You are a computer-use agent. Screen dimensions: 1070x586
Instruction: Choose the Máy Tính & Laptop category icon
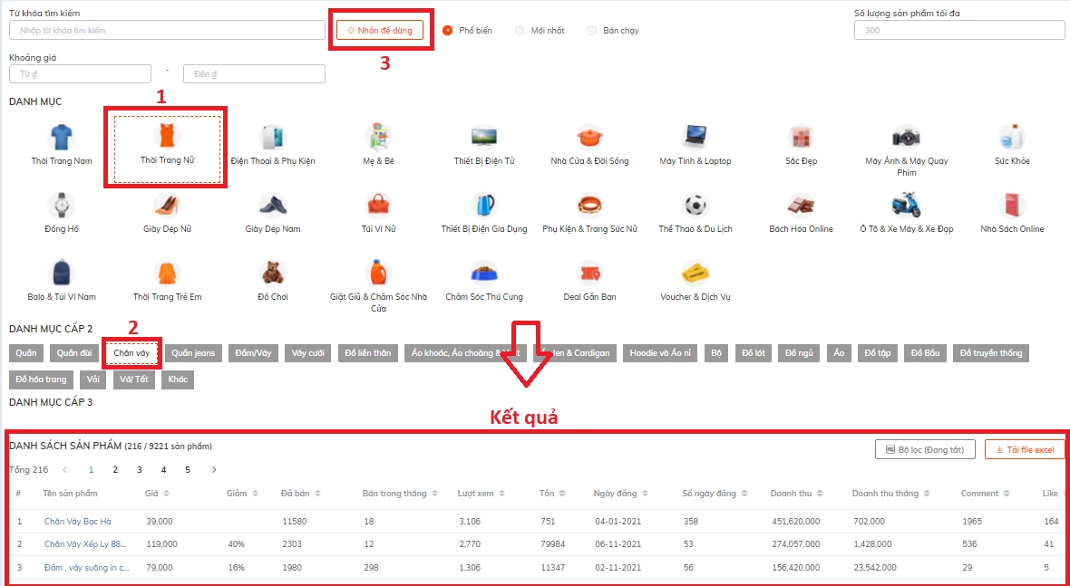click(695, 138)
